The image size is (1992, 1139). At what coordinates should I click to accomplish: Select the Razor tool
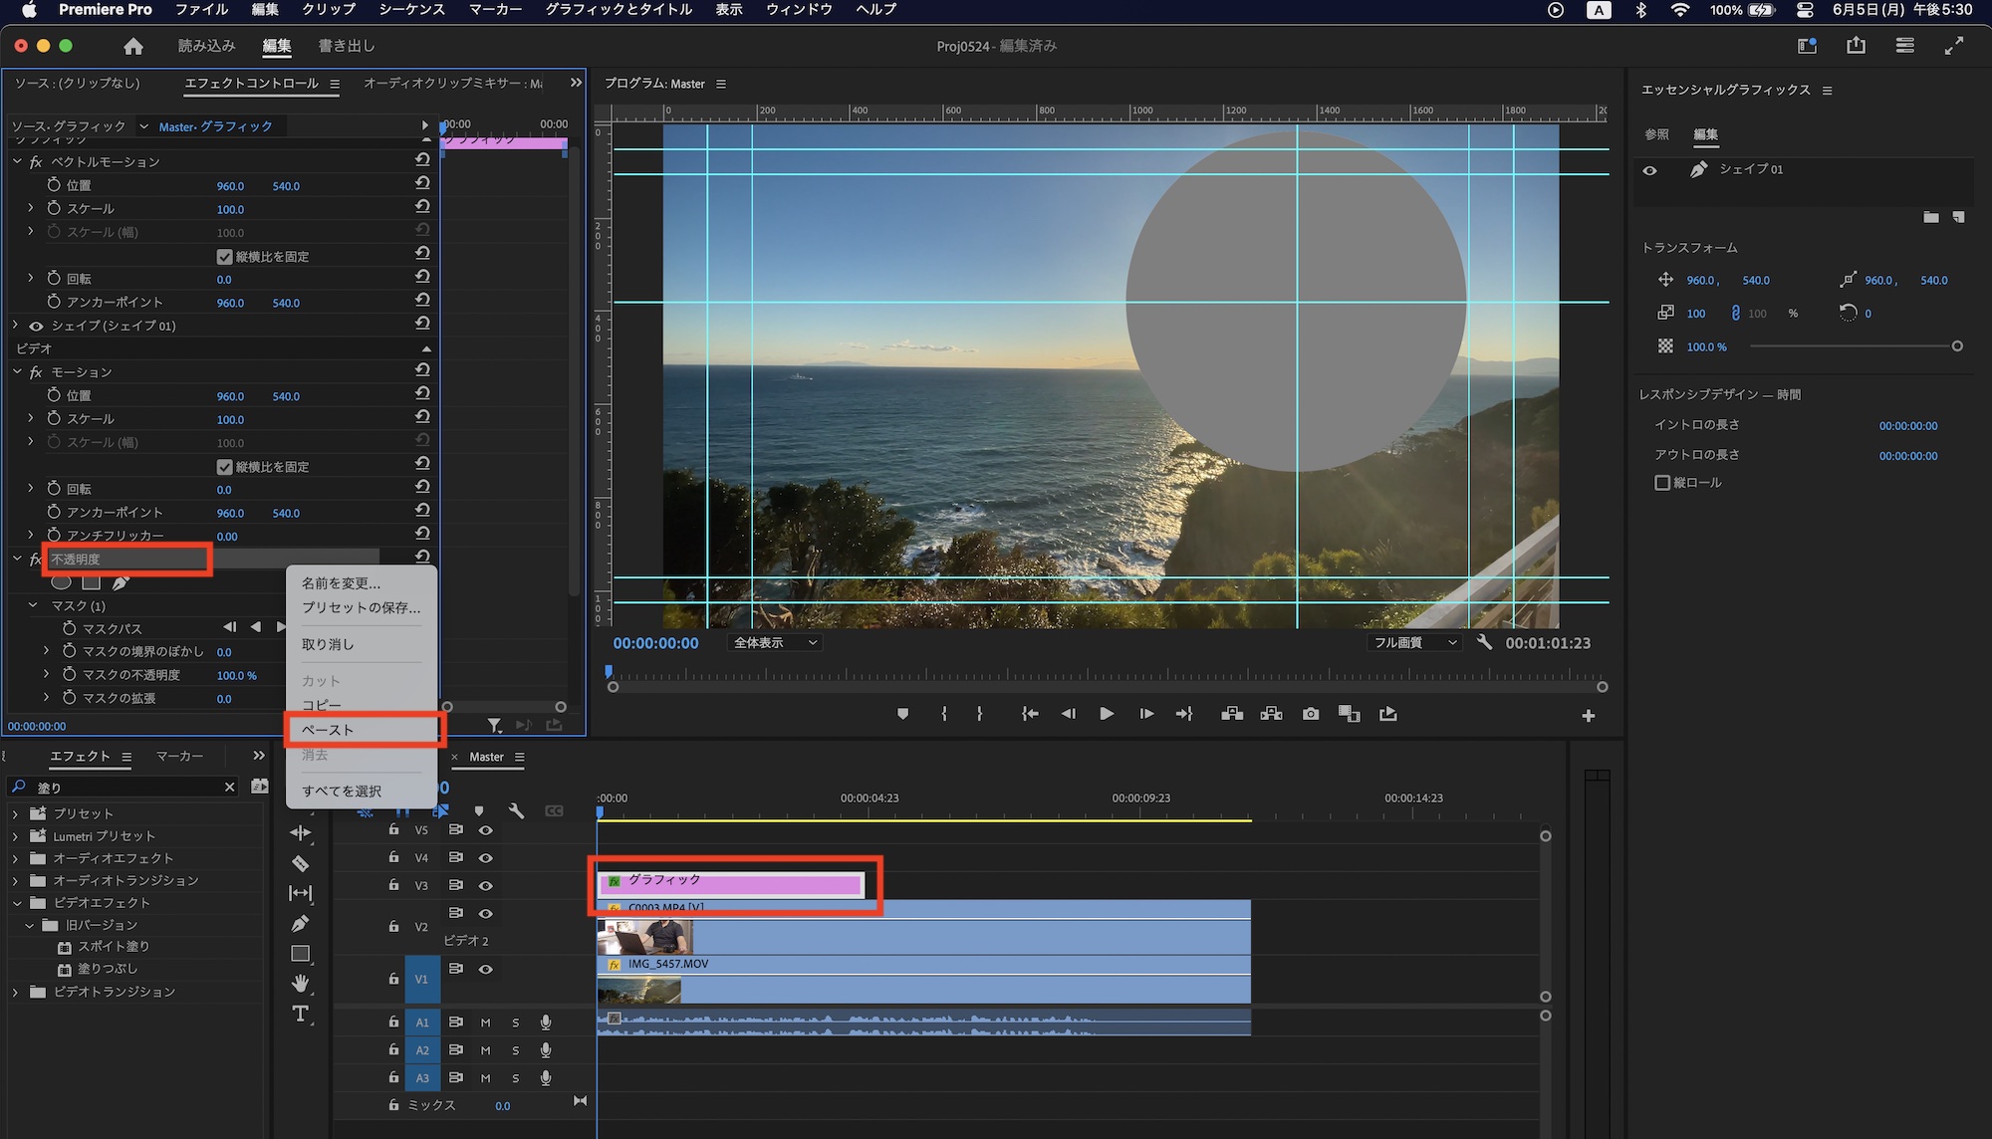point(300,863)
